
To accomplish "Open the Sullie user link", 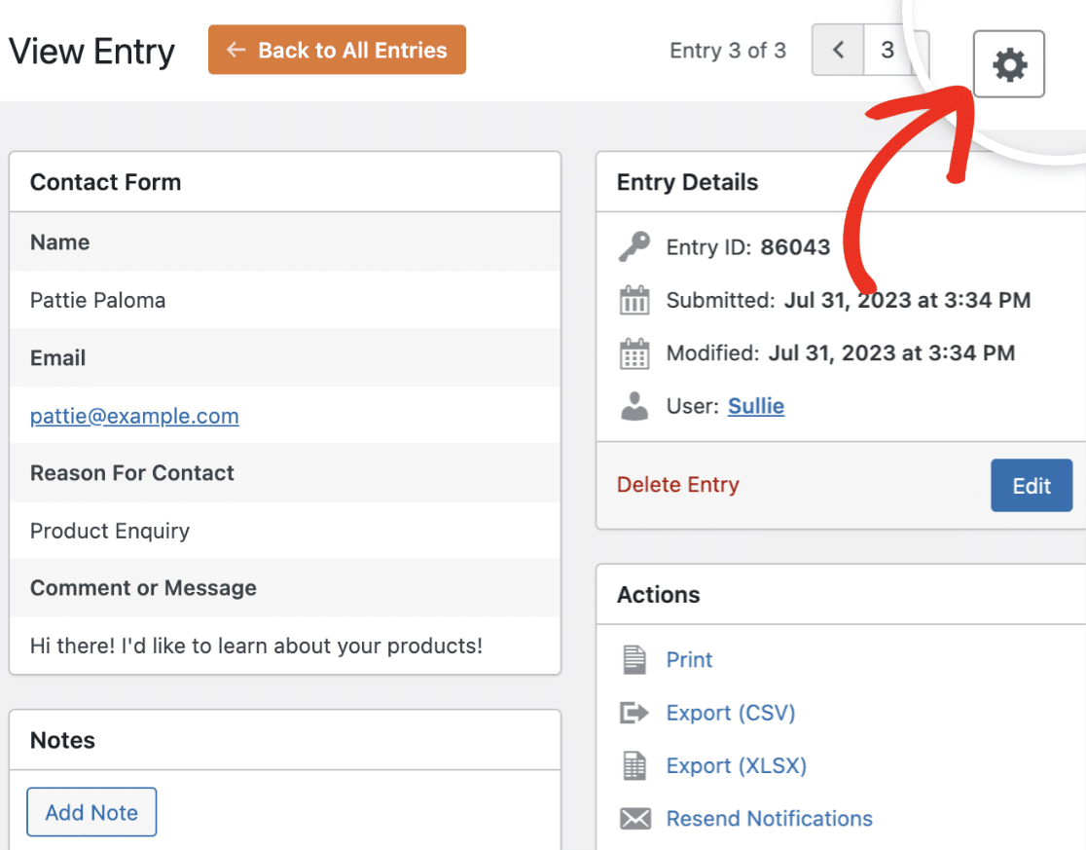I will 756,406.
